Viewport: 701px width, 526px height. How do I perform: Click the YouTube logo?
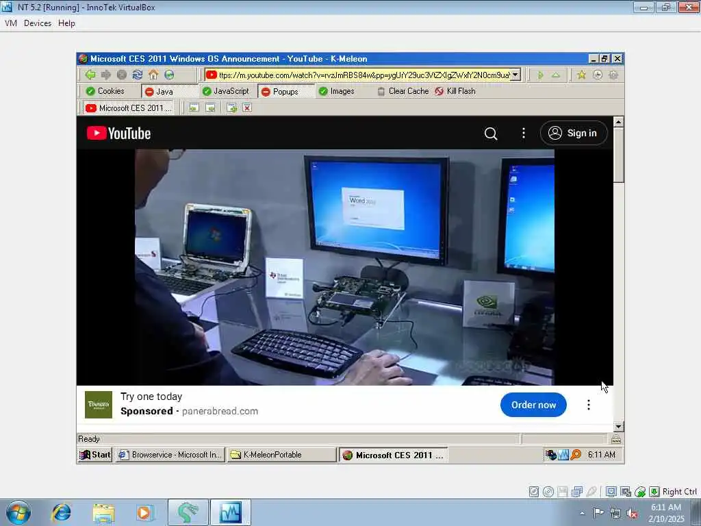tap(118, 134)
